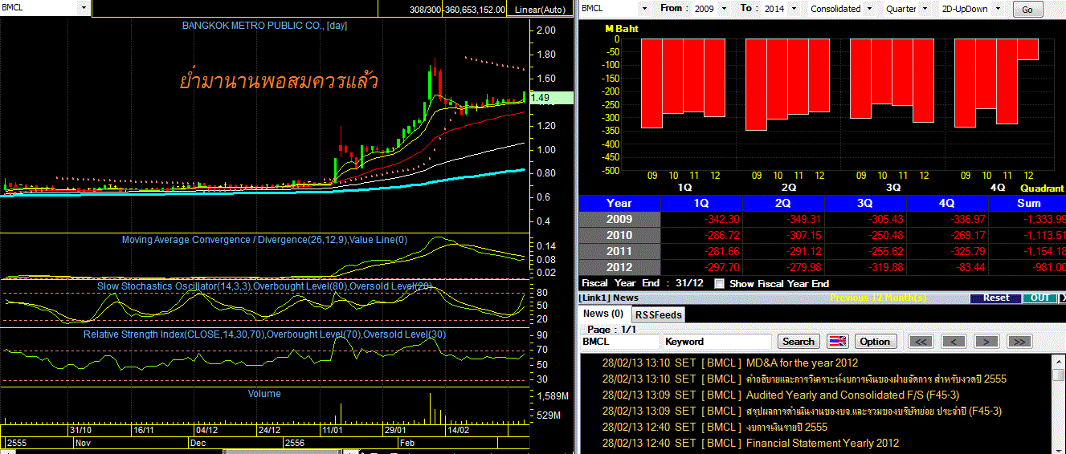Focus the news symbol field containing BMCL
1066x454 pixels.
[x=619, y=342]
